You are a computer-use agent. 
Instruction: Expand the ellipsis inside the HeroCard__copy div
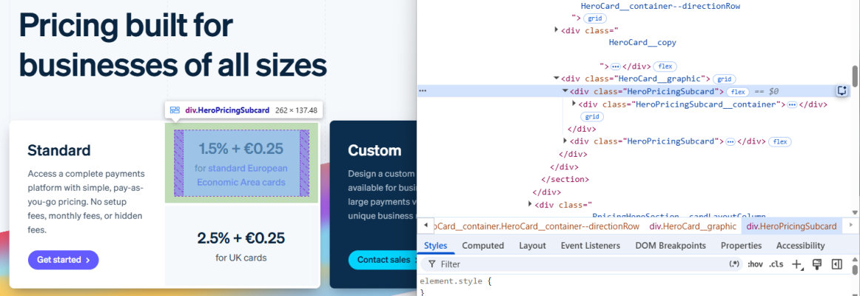coord(615,67)
